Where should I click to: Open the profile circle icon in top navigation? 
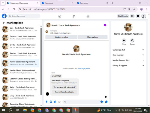click(88, 16)
